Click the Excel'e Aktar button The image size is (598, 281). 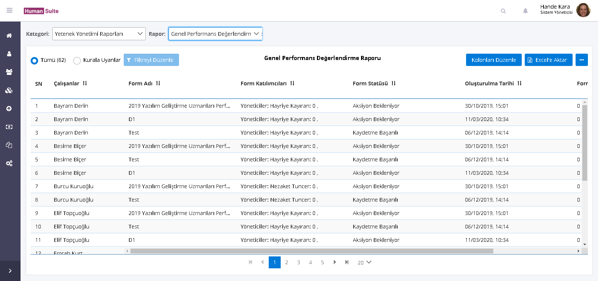(x=548, y=60)
